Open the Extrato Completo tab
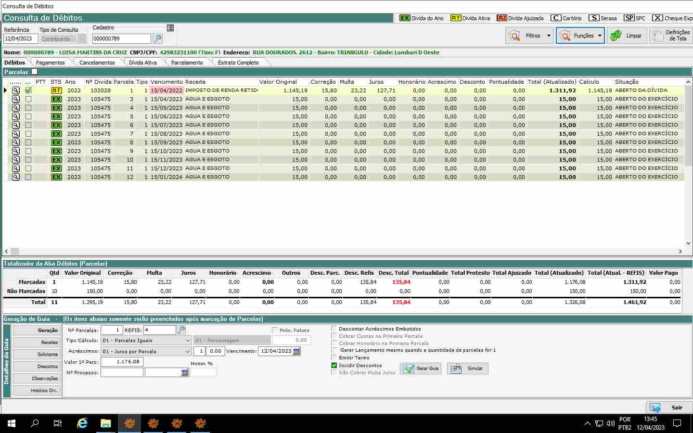 pyautogui.click(x=238, y=63)
